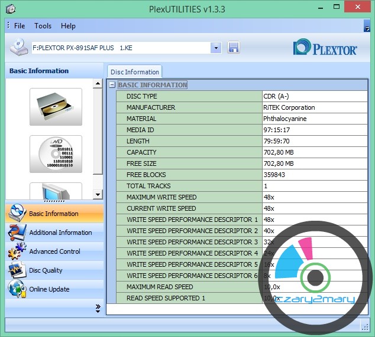Select the MAXIMUM WRITE SPEED row

pos(242,197)
